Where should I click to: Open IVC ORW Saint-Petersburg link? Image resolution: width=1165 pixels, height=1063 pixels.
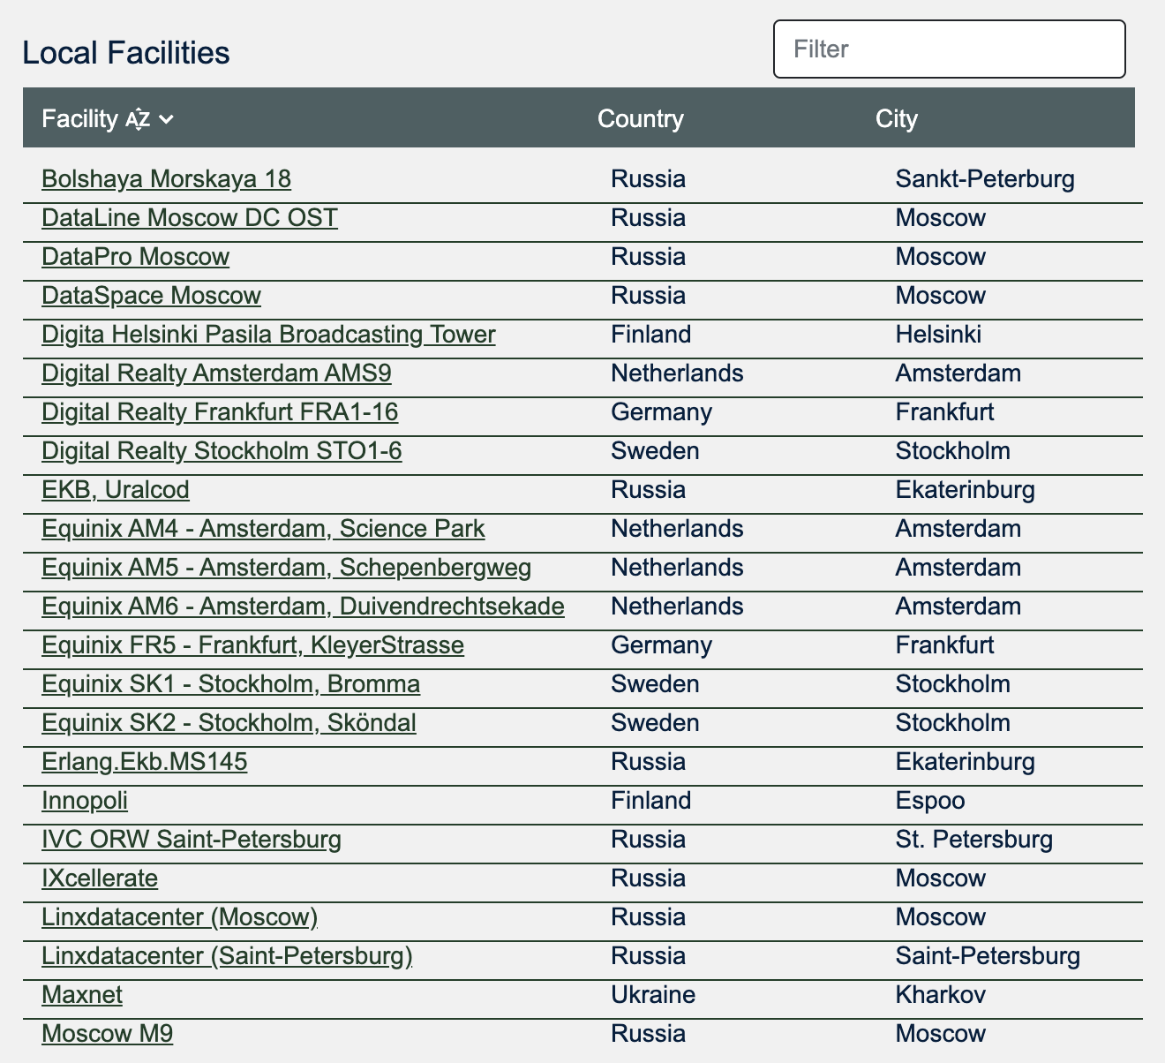point(192,840)
